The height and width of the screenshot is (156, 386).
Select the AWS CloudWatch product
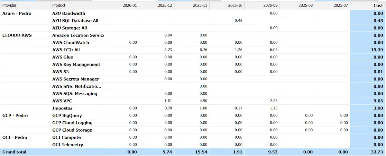(71, 43)
